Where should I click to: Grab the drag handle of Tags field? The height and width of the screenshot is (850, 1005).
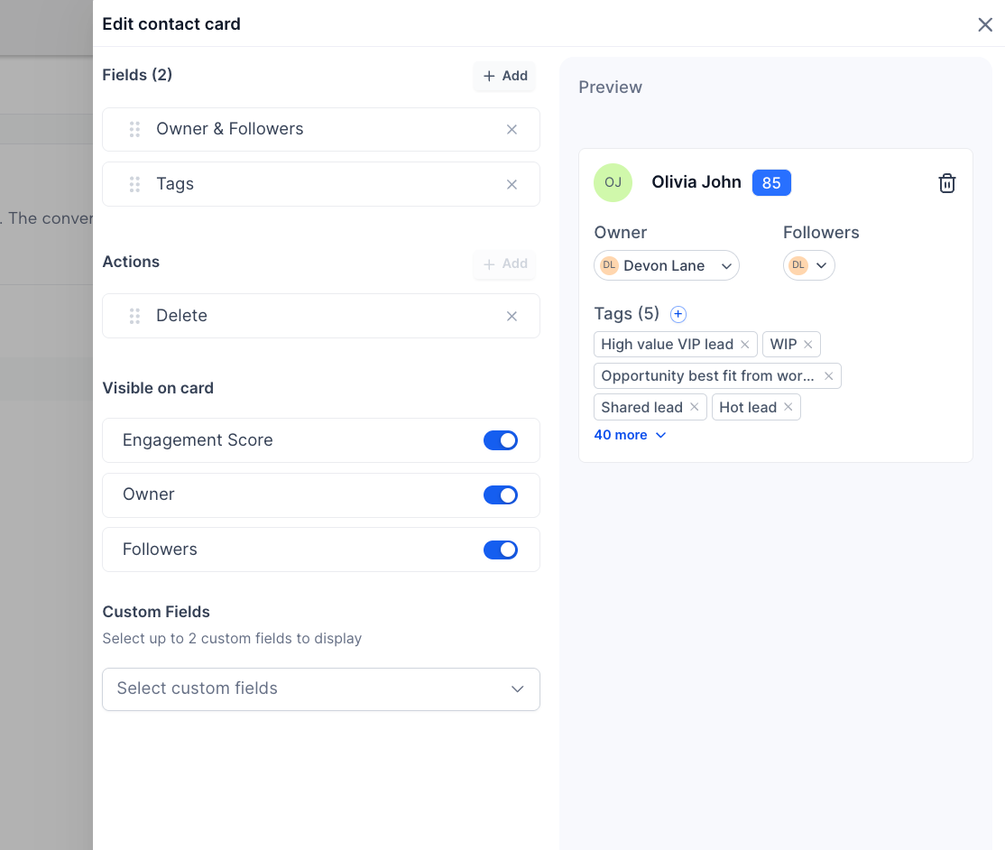click(134, 185)
